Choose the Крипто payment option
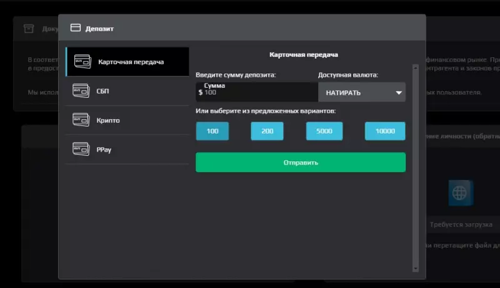 click(127, 120)
